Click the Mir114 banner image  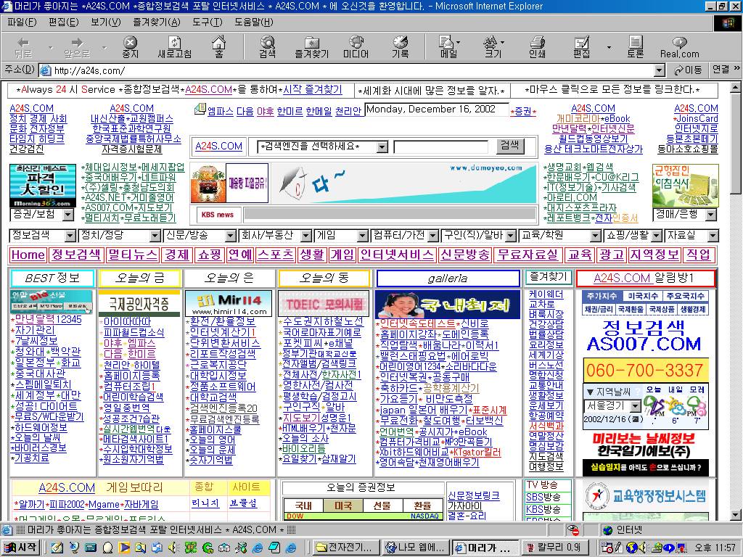(229, 303)
